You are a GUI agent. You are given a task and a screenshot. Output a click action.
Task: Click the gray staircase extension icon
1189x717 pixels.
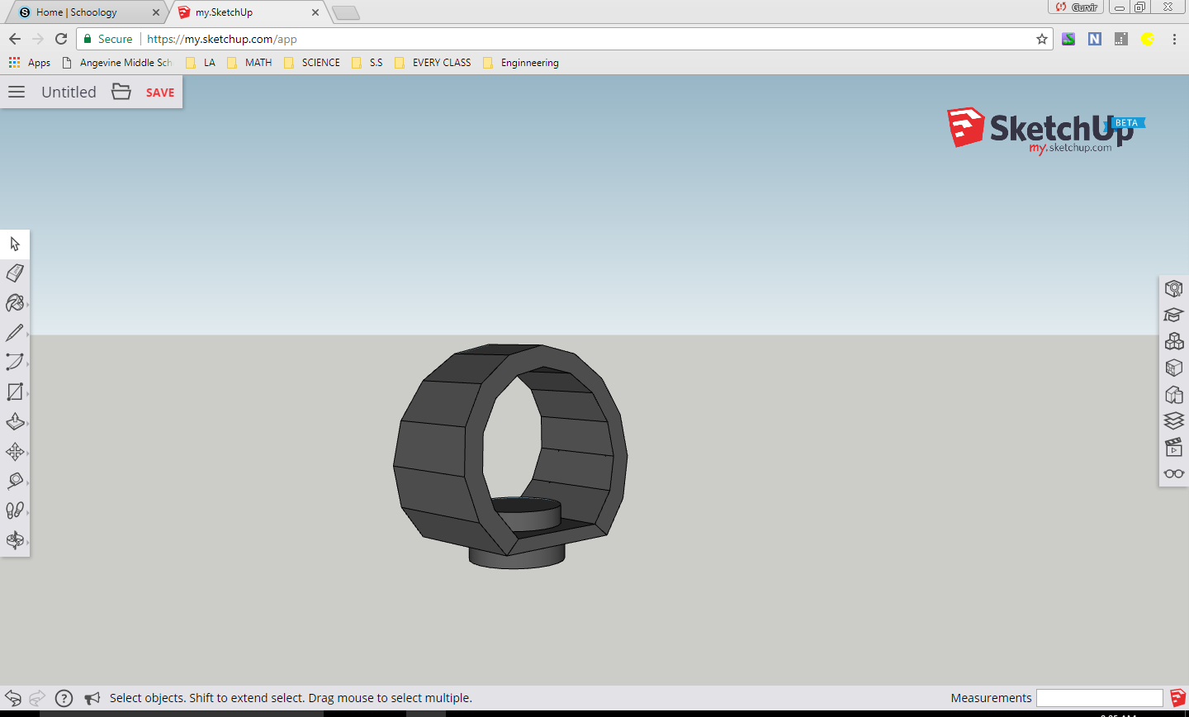tap(1121, 39)
